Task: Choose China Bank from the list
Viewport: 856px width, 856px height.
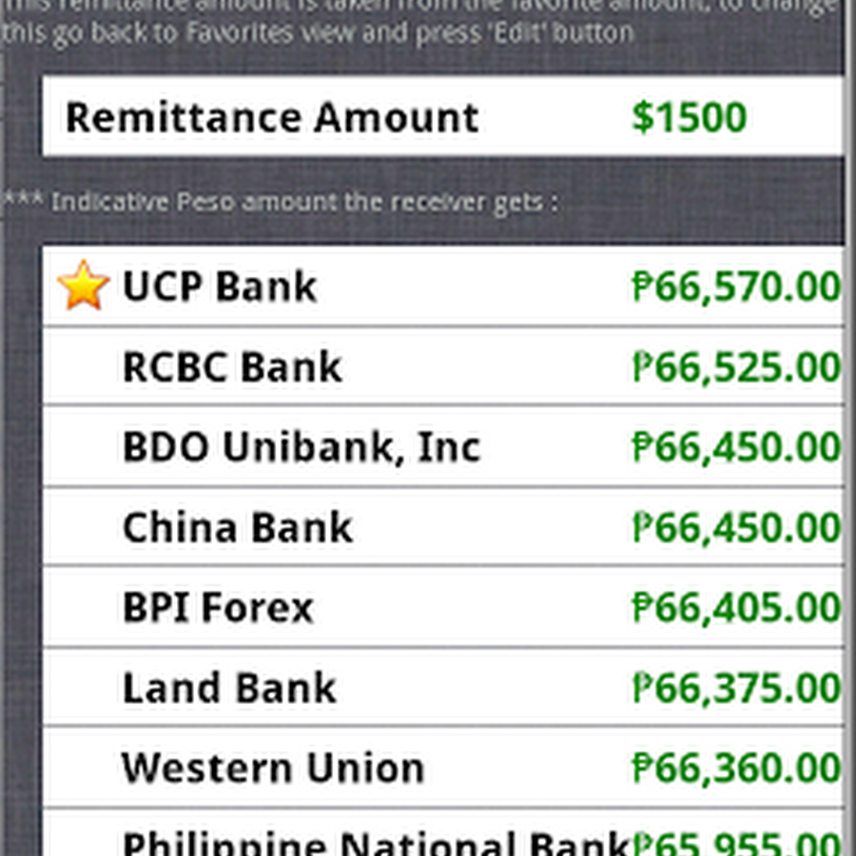Action: (x=238, y=527)
